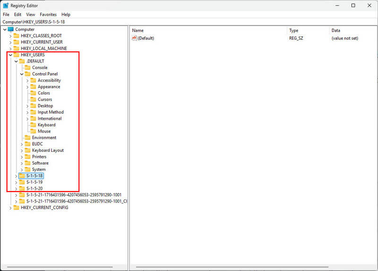Click the Accessibility folder icon
This screenshot has width=378, height=271.
[x=33, y=80]
